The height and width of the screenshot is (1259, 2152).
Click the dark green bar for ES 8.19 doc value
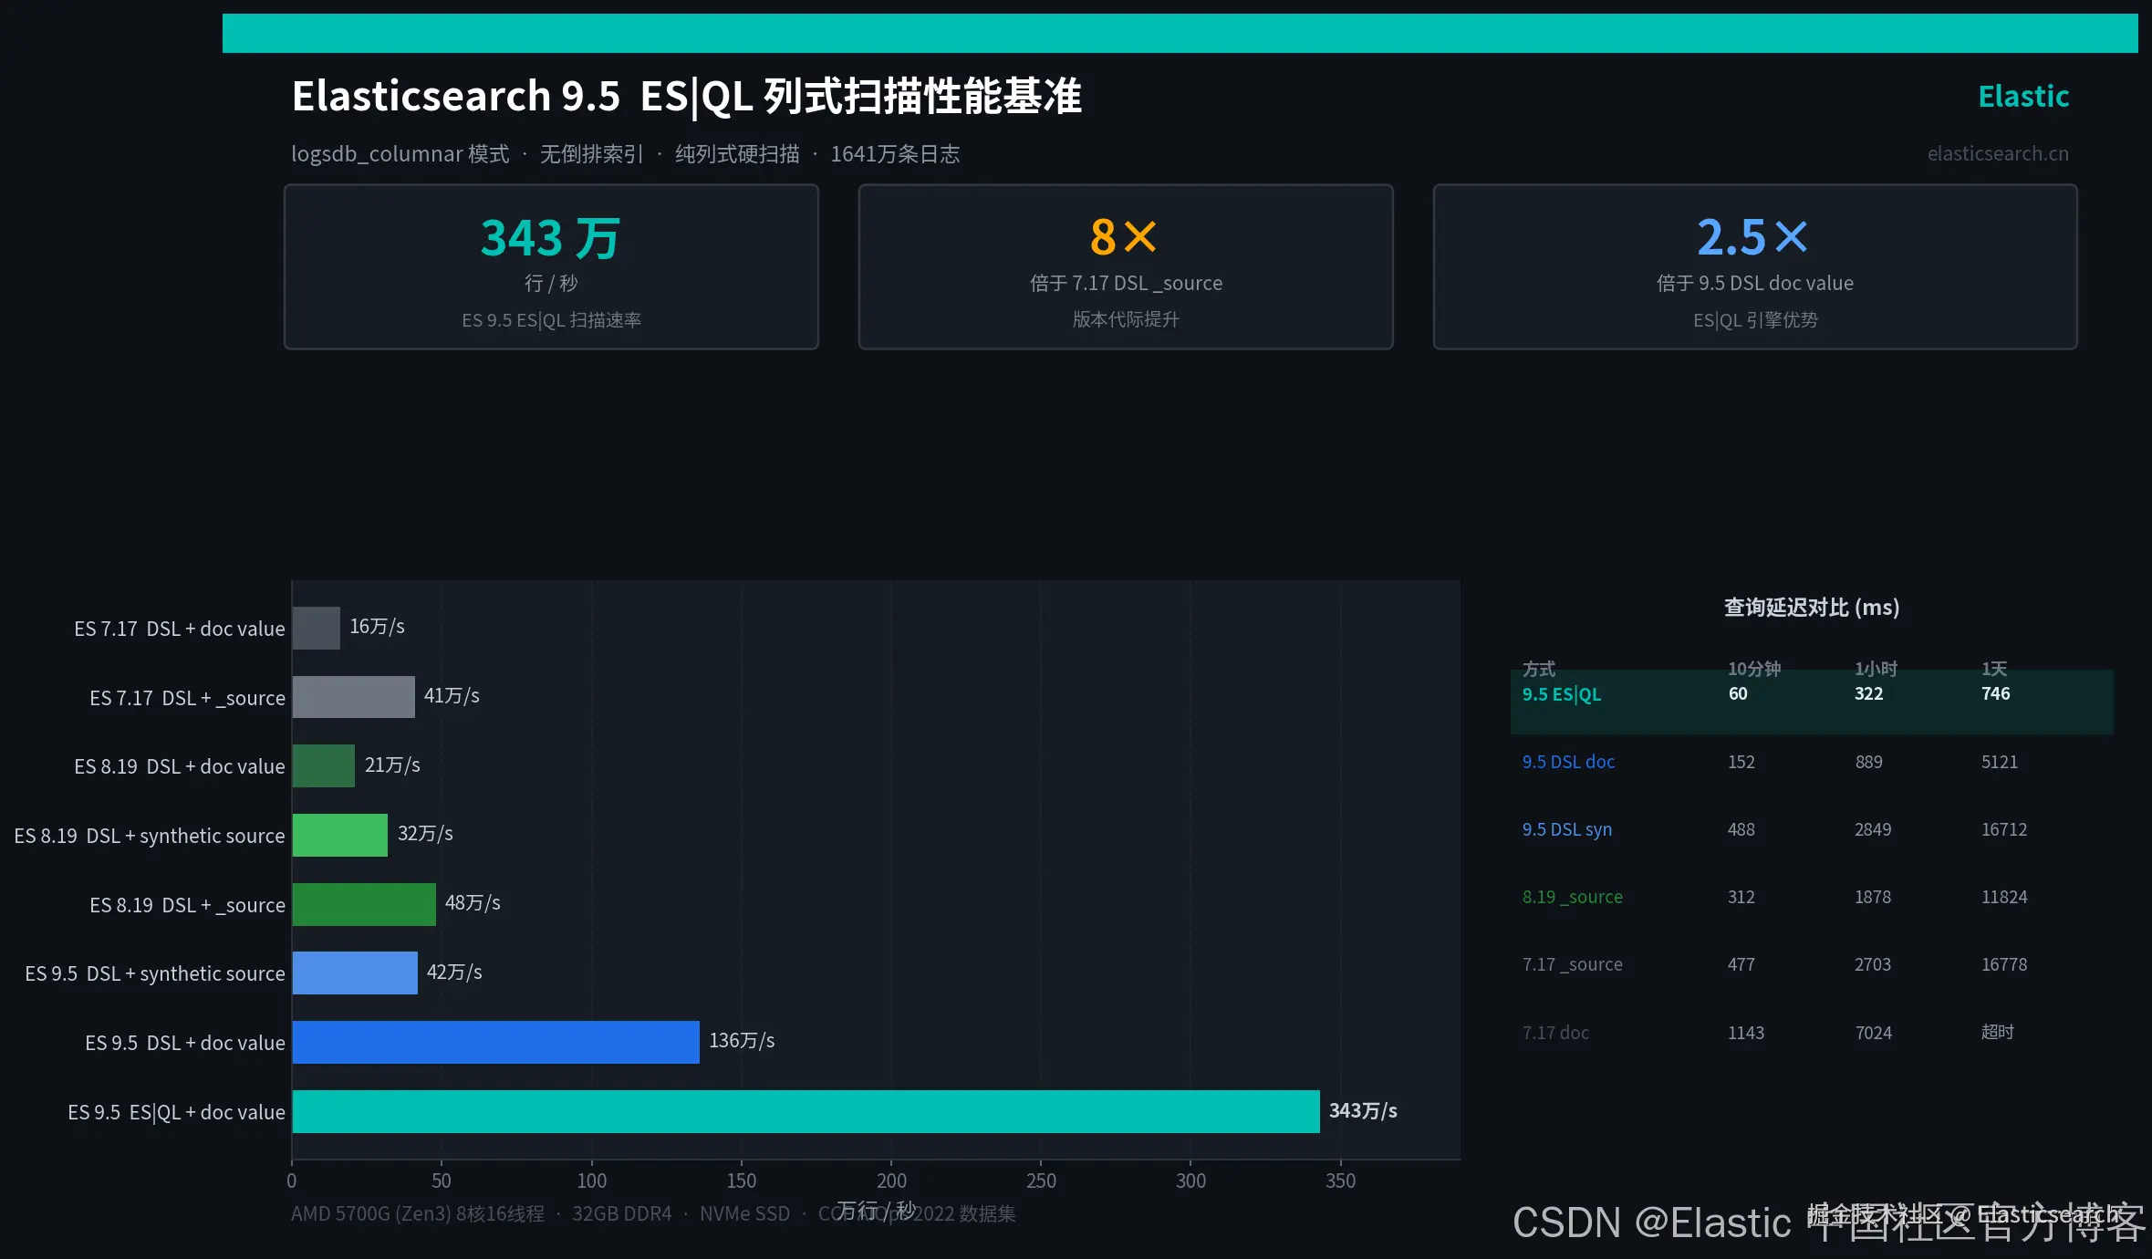323,765
